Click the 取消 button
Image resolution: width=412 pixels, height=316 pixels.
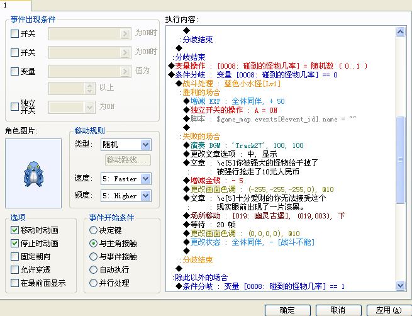coord(338,310)
